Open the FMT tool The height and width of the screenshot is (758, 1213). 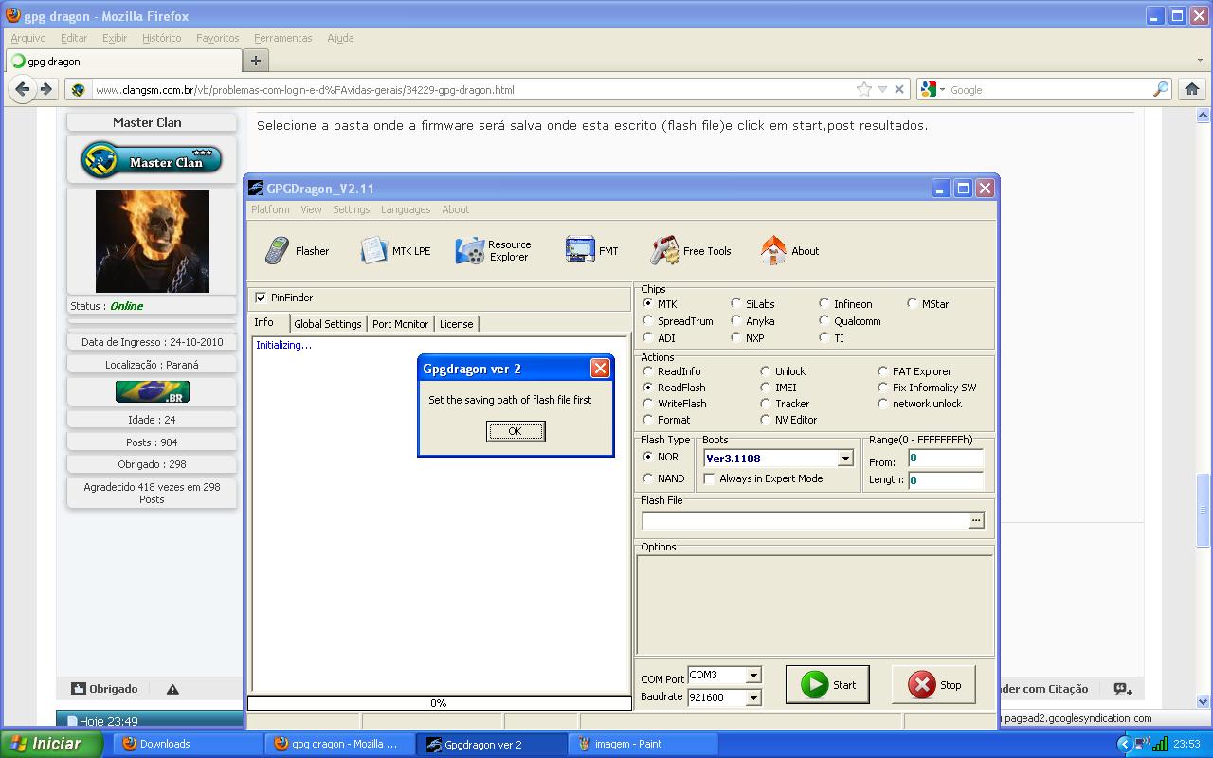(591, 251)
